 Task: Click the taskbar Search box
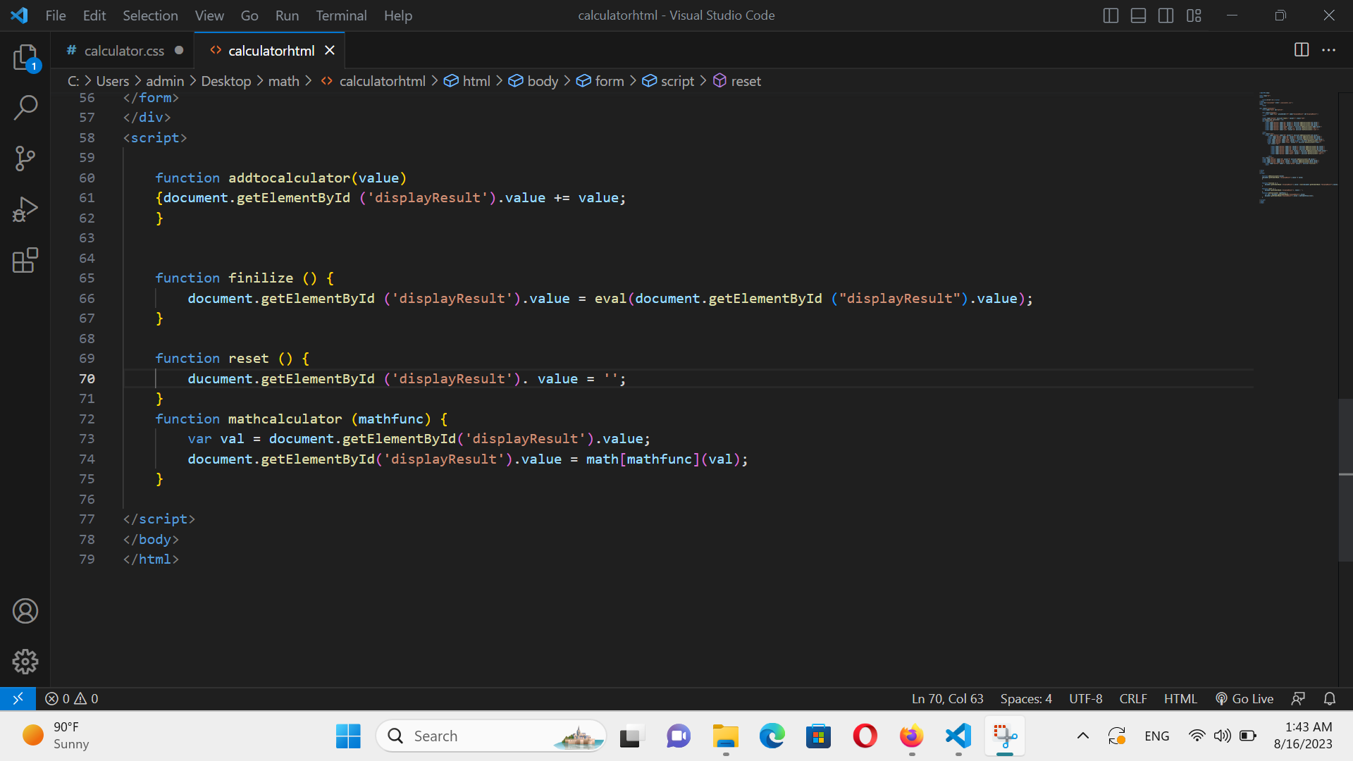coord(491,736)
